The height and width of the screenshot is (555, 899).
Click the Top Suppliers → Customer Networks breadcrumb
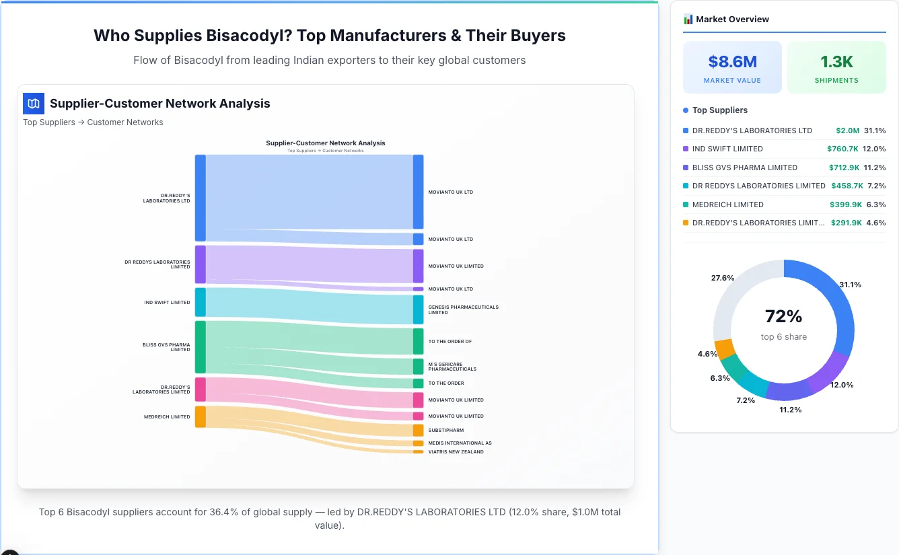[93, 122]
